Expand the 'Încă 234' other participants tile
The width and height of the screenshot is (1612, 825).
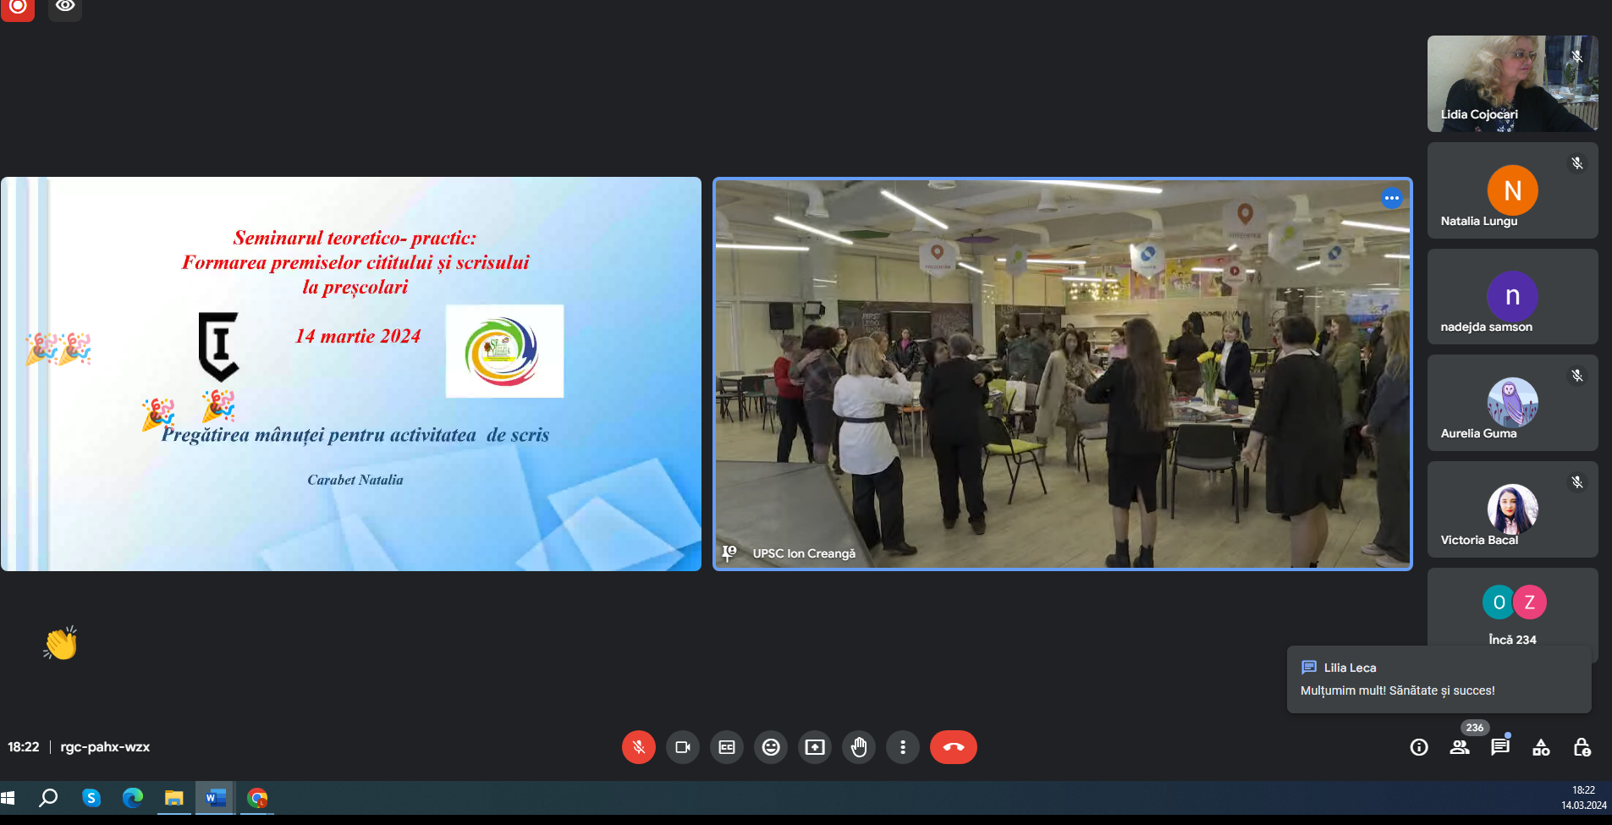[x=1512, y=613]
